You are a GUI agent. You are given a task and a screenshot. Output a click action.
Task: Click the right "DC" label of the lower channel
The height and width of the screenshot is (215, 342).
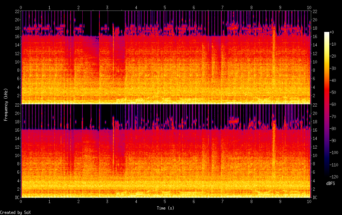(314, 198)
